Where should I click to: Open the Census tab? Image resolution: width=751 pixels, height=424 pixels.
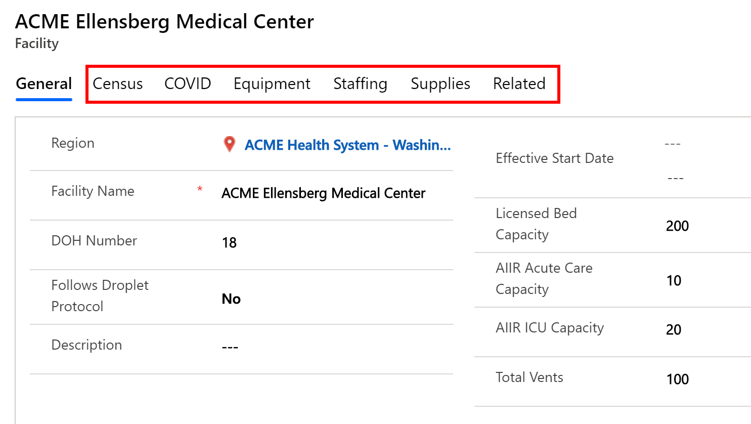pos(118,83)
